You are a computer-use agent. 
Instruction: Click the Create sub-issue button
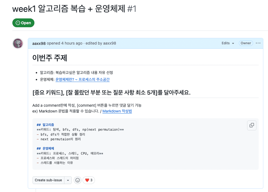(48, 180)
